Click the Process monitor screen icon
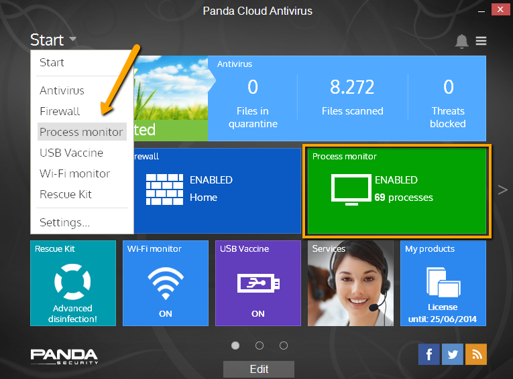 pyautogui.click(x=351, y=189)
